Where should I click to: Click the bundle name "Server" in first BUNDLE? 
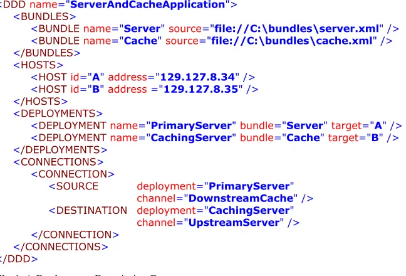click(x=142, y=28)
